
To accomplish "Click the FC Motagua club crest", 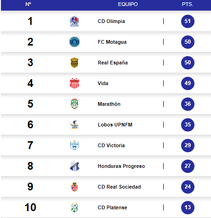I will pos(74,42).
